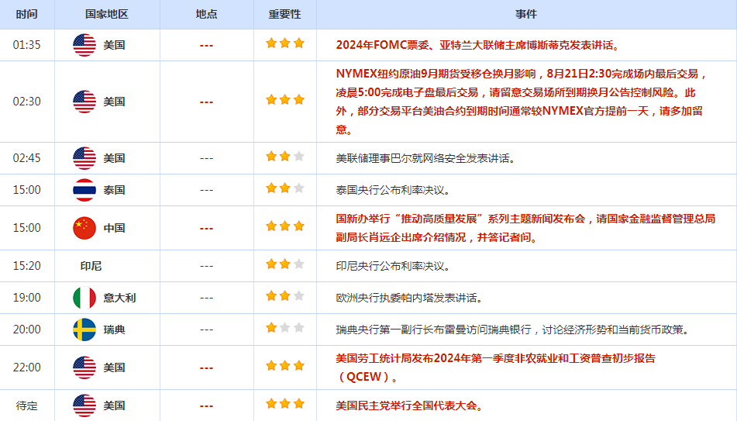Click the 事件 column header

click(526, 14)
